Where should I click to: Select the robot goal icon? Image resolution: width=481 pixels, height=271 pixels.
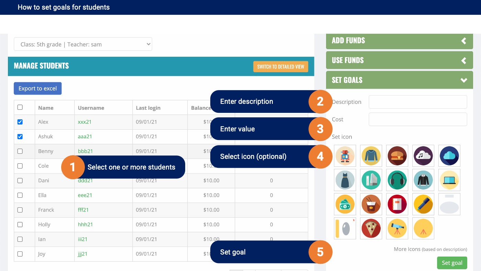(345, 156)
